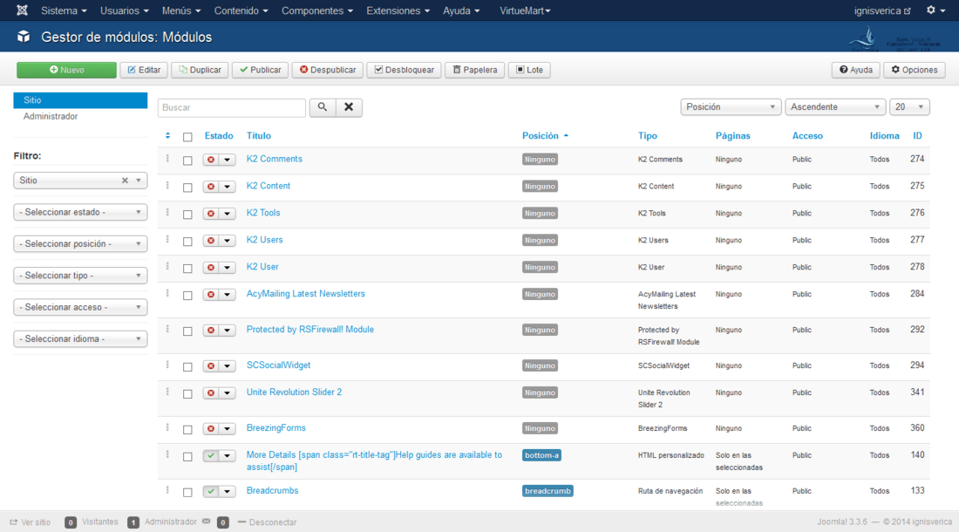Click the Duplicar toolbar button
The height and width of the screenshot is (532, 959).
(x=200, y=70)
